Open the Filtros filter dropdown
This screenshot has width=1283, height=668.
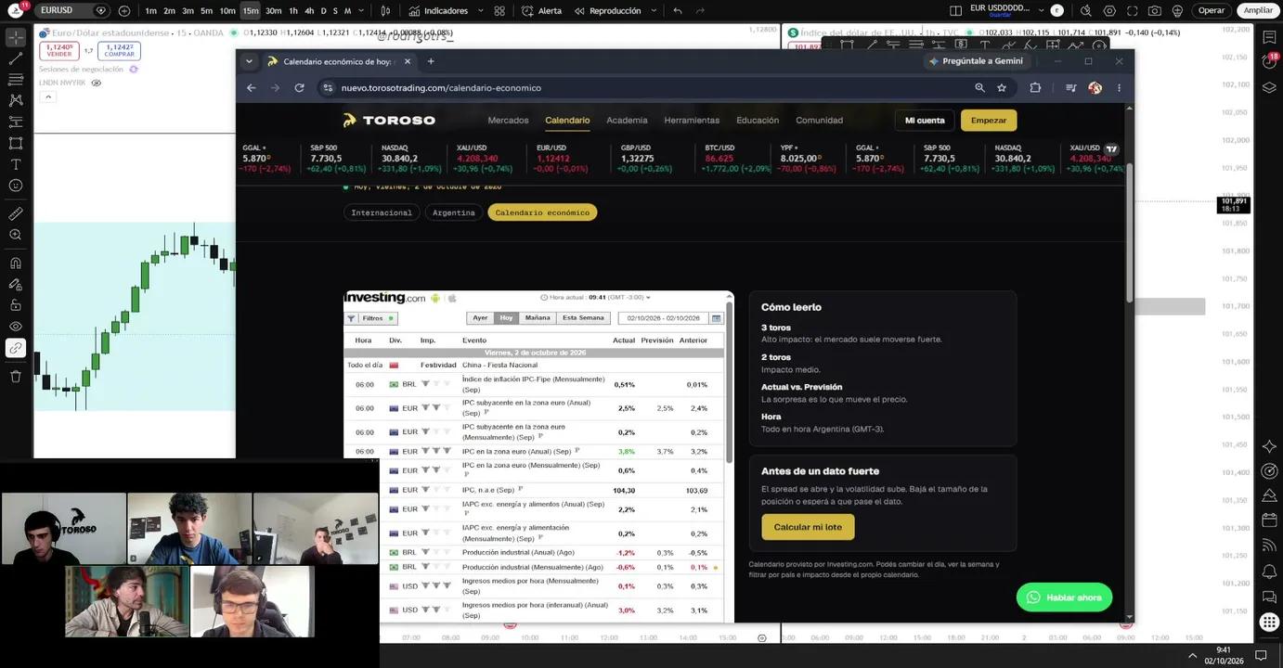coord(372,317)
